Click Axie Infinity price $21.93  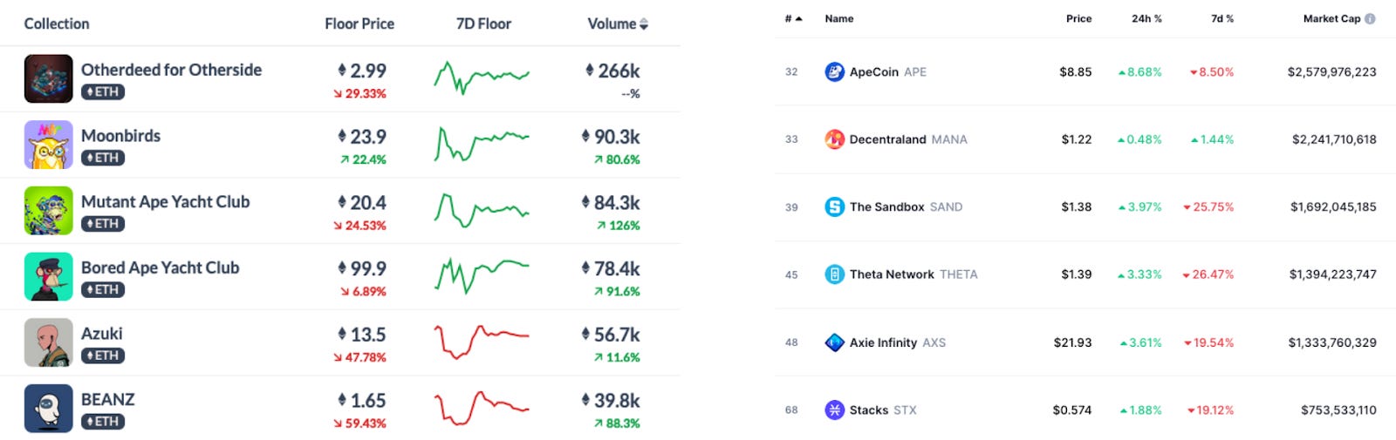pyautogui.click(x=1072, y=342)
